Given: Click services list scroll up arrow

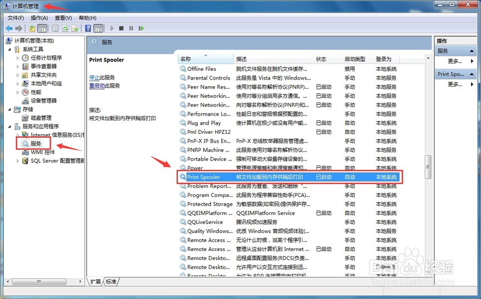Looking at the screenshot, I should point(428,58).
